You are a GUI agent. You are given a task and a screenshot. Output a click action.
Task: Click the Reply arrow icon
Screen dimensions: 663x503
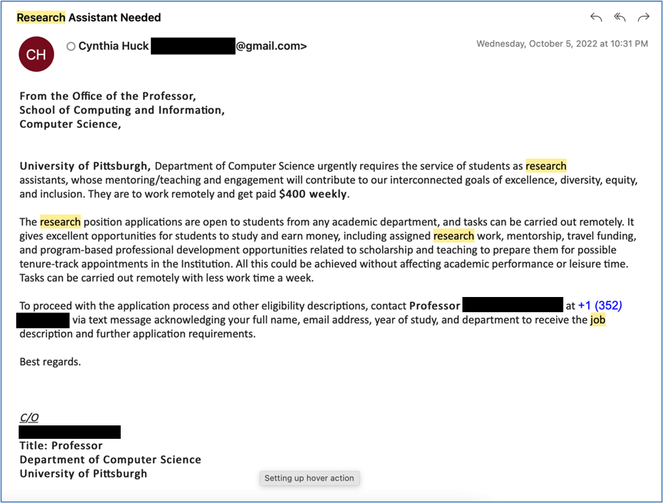(x=595, y=18)
